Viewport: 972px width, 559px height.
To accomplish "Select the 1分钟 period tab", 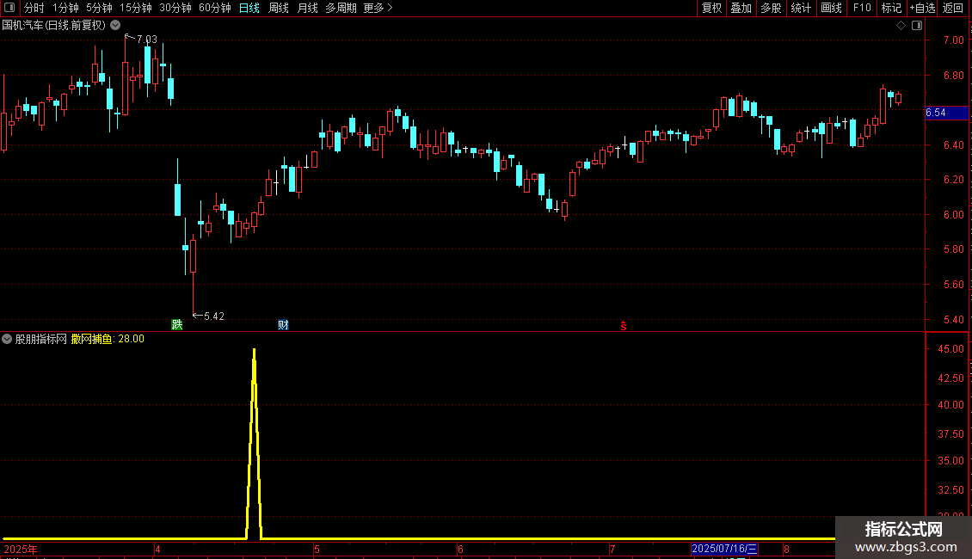I will click(65, 8).
